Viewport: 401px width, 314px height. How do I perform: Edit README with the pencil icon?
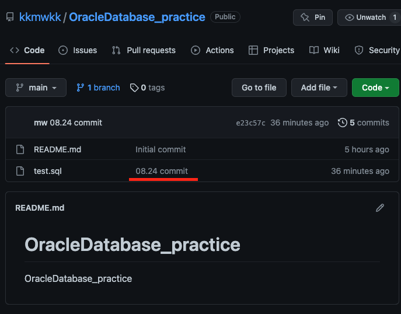pos(380,208)
